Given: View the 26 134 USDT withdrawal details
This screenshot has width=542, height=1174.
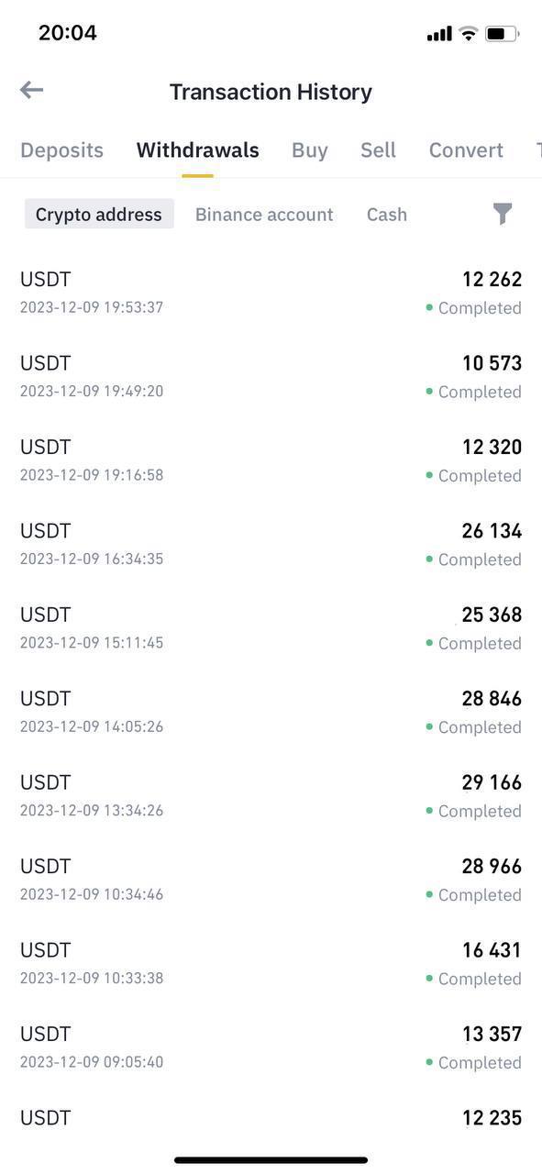Looking at the screenshot, I should point(271,545).
